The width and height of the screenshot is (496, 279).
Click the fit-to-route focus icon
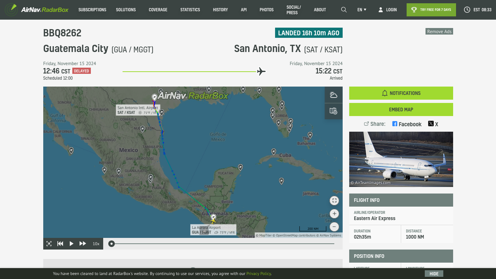pos(49,244)
